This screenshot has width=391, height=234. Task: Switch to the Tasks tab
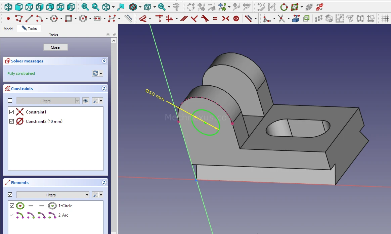pyautogui.click(x=30, y=29)
